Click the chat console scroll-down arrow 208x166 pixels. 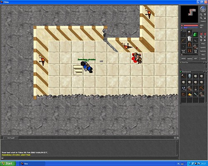(x=177, y=155)
